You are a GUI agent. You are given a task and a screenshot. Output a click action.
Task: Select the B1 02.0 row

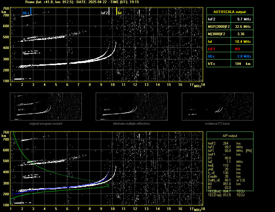pos(219,188)
